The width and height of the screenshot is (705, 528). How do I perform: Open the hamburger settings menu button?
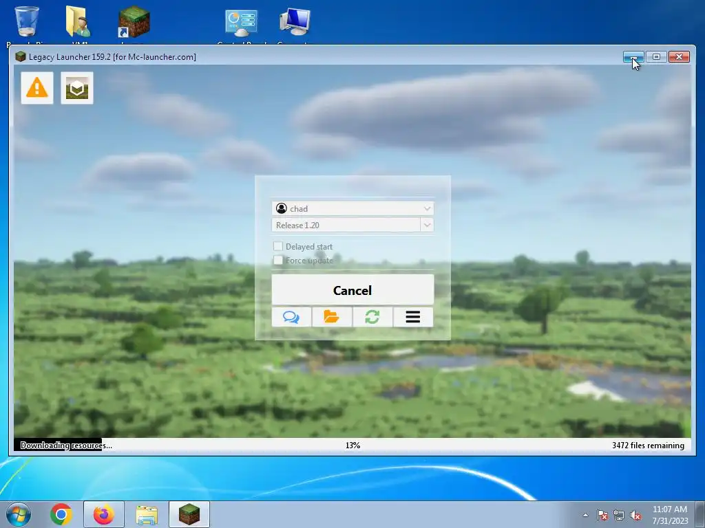tap(413, 317)
